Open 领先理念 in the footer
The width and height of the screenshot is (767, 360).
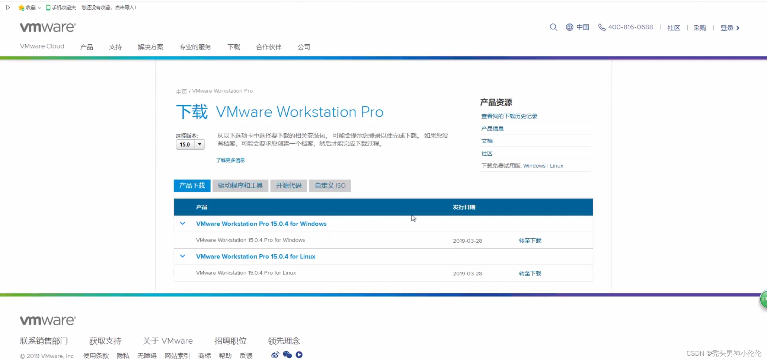click(284, 341)
